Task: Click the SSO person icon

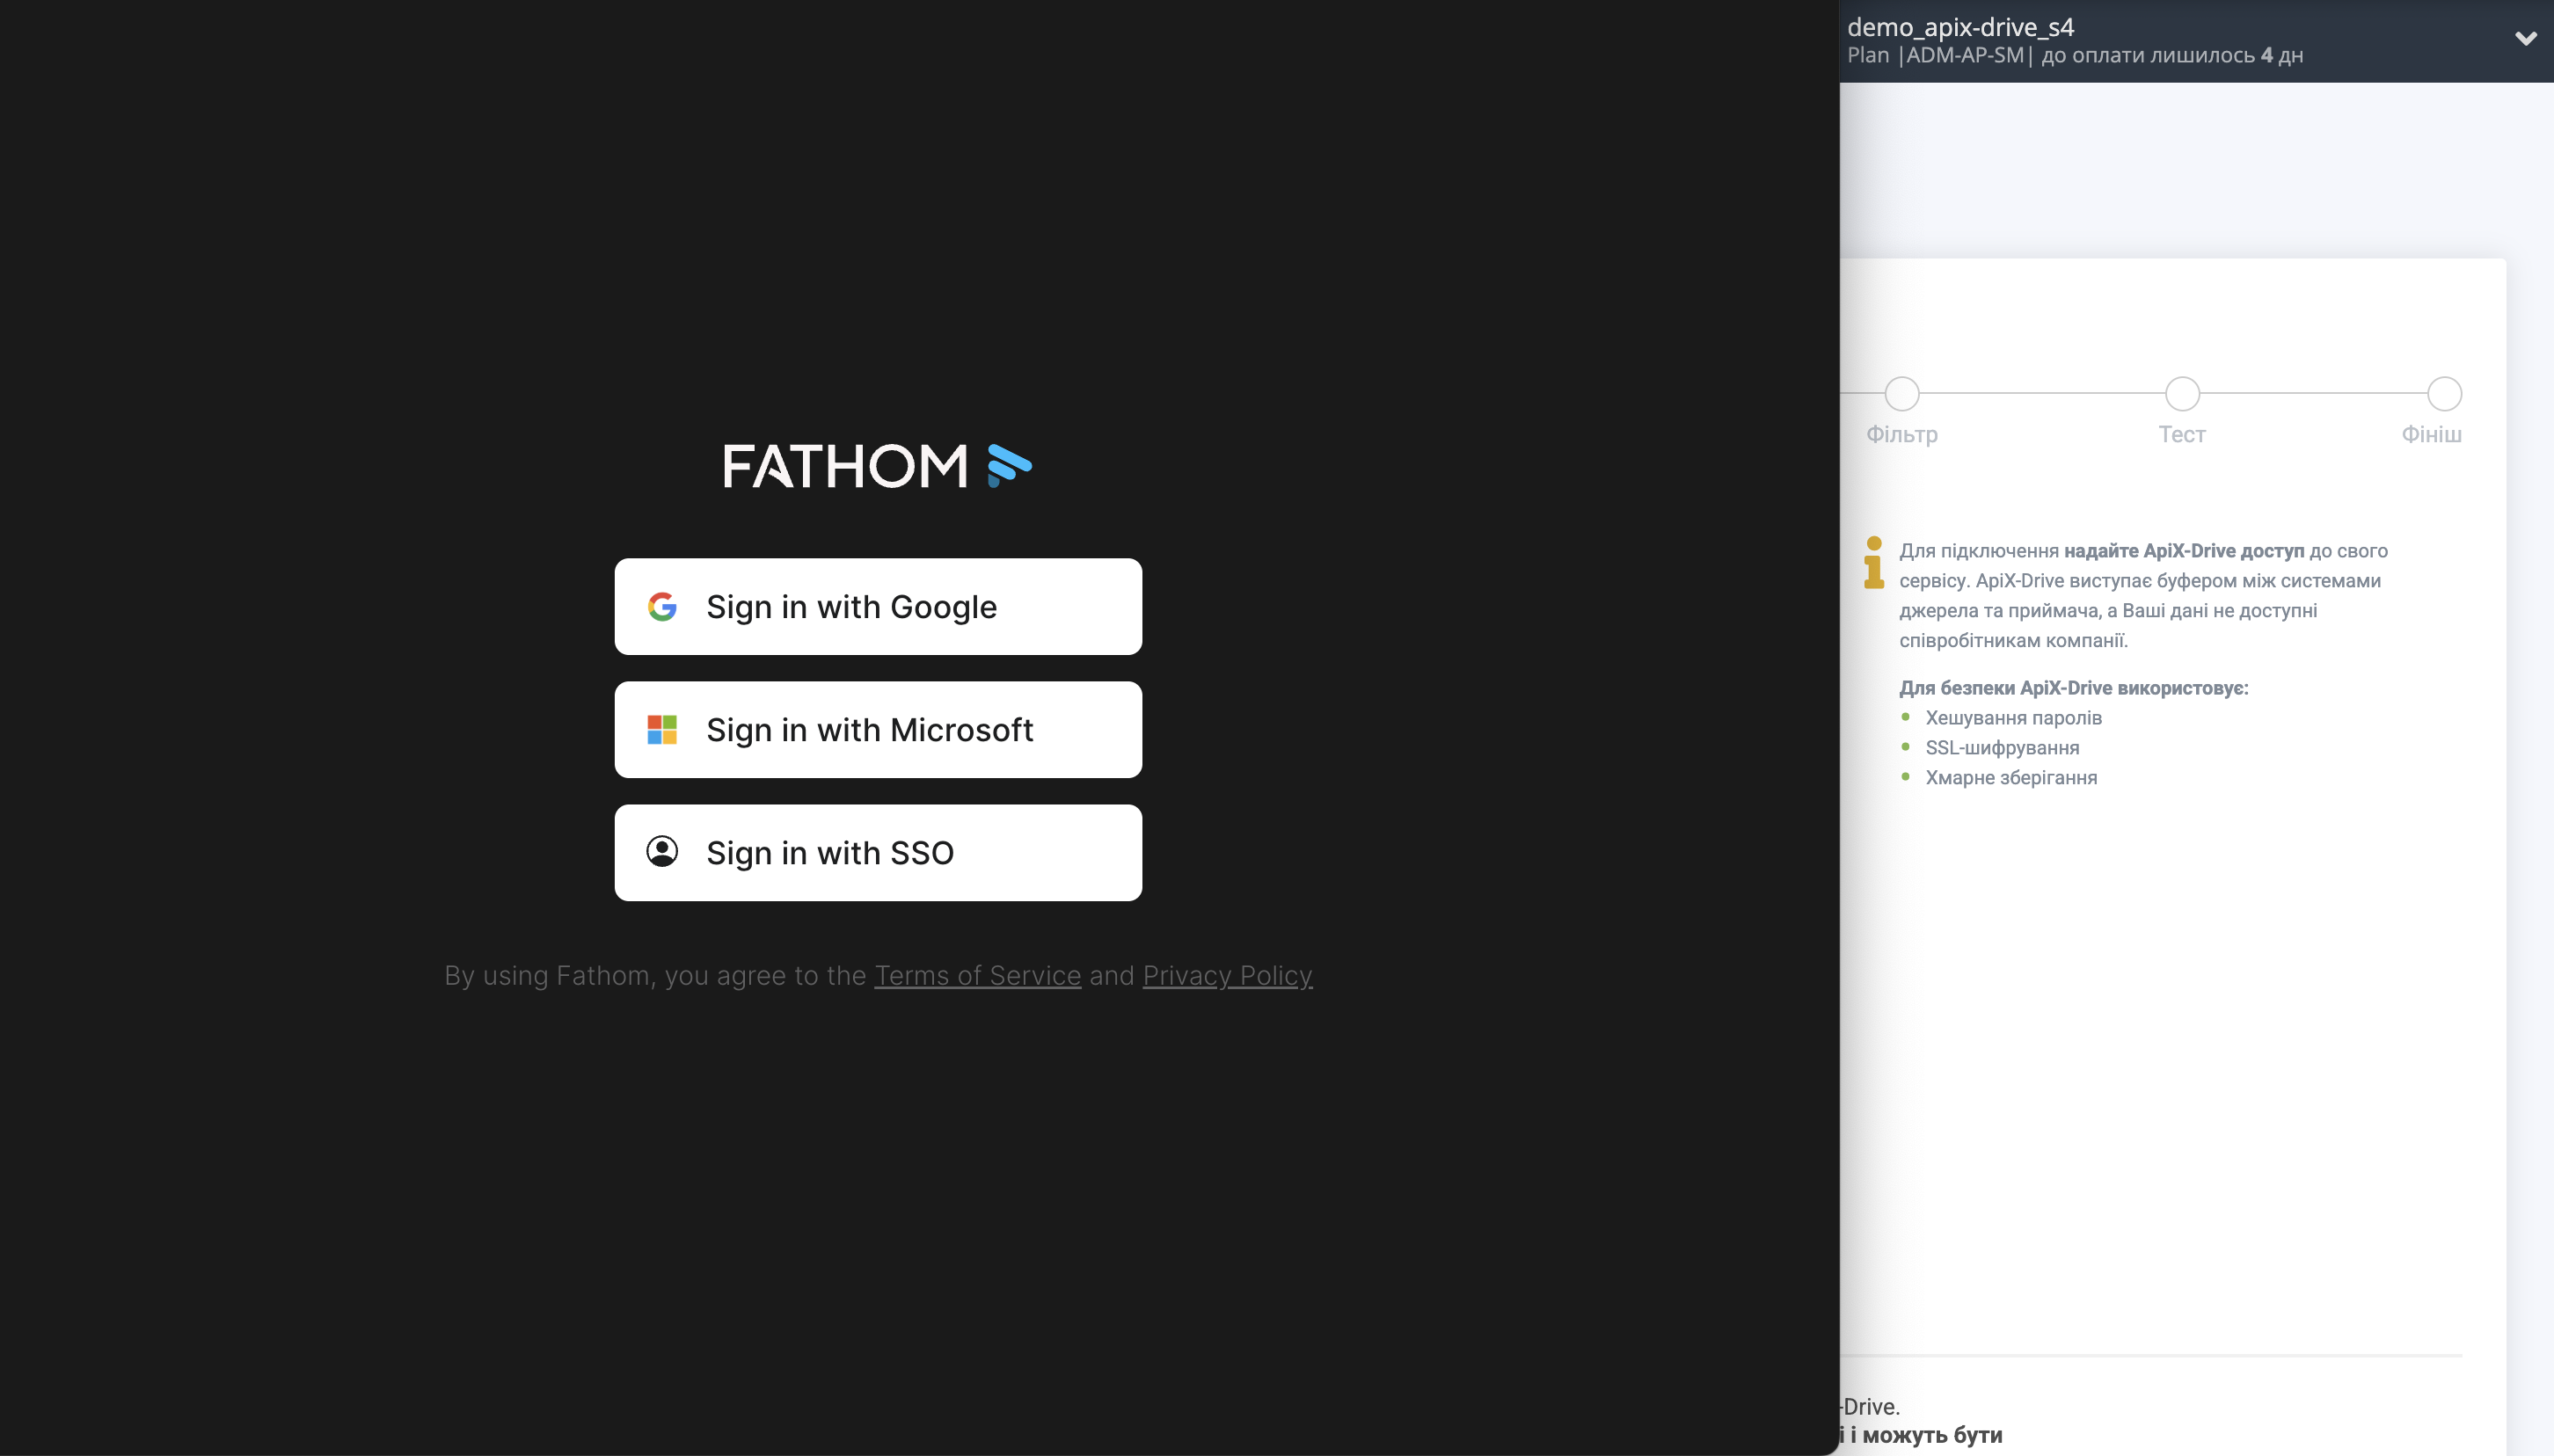Action: click(663, 852)
